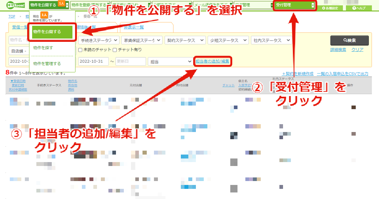Expand 契約ステータス dropdown
The height and width of the screenshot is (199, 379).
coord(185,40)
